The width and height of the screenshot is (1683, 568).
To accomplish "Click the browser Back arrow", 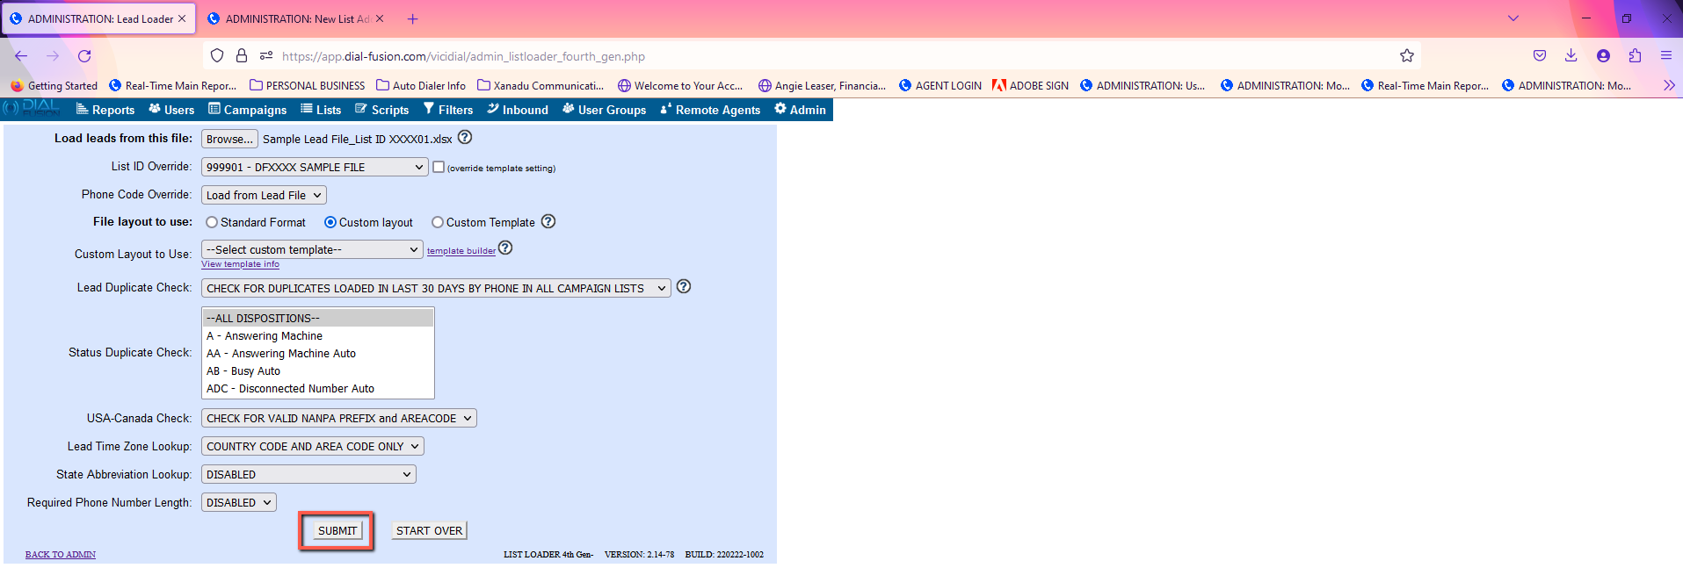I will [21, 55].
